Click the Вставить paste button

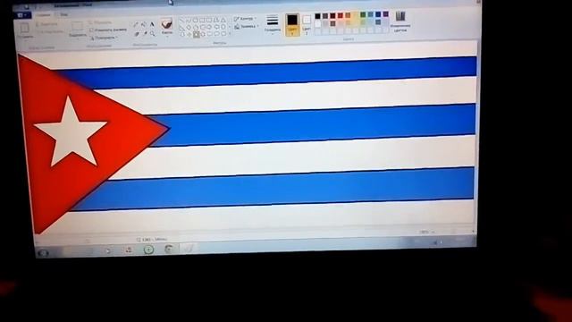(24, 30)
